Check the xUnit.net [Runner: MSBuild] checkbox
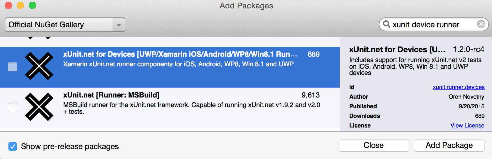Screen dimensions: 492x159 pos(12,107)
